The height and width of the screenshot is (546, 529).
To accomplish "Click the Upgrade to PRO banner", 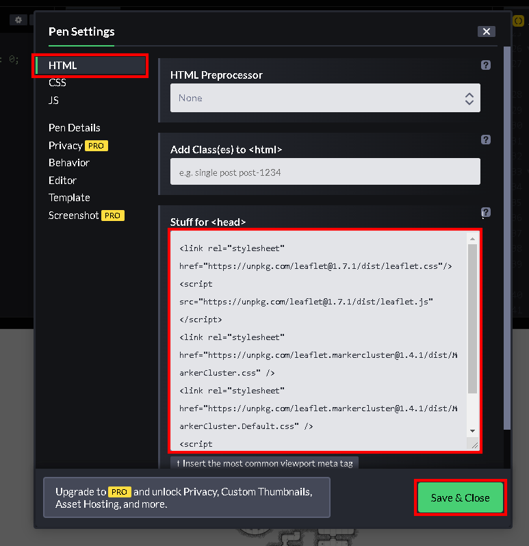I will pos(187,497).
